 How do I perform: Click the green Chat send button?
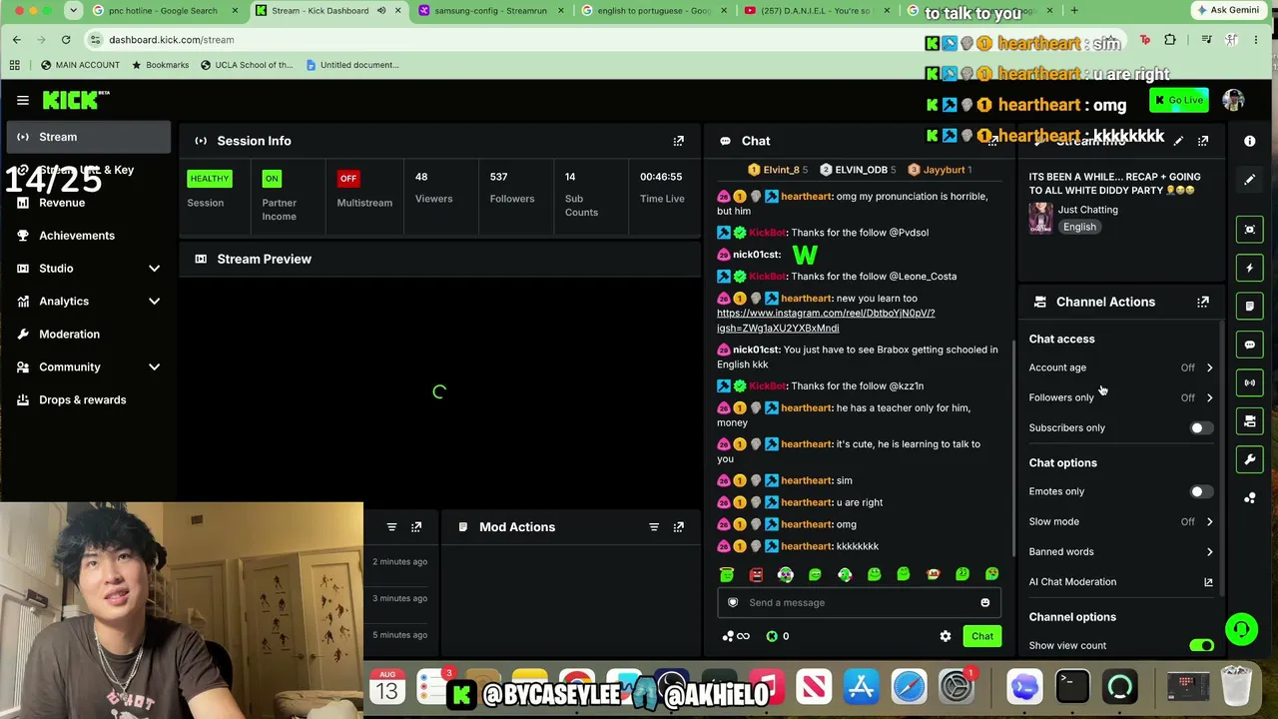pyautogui.click(x=982, y=636)
